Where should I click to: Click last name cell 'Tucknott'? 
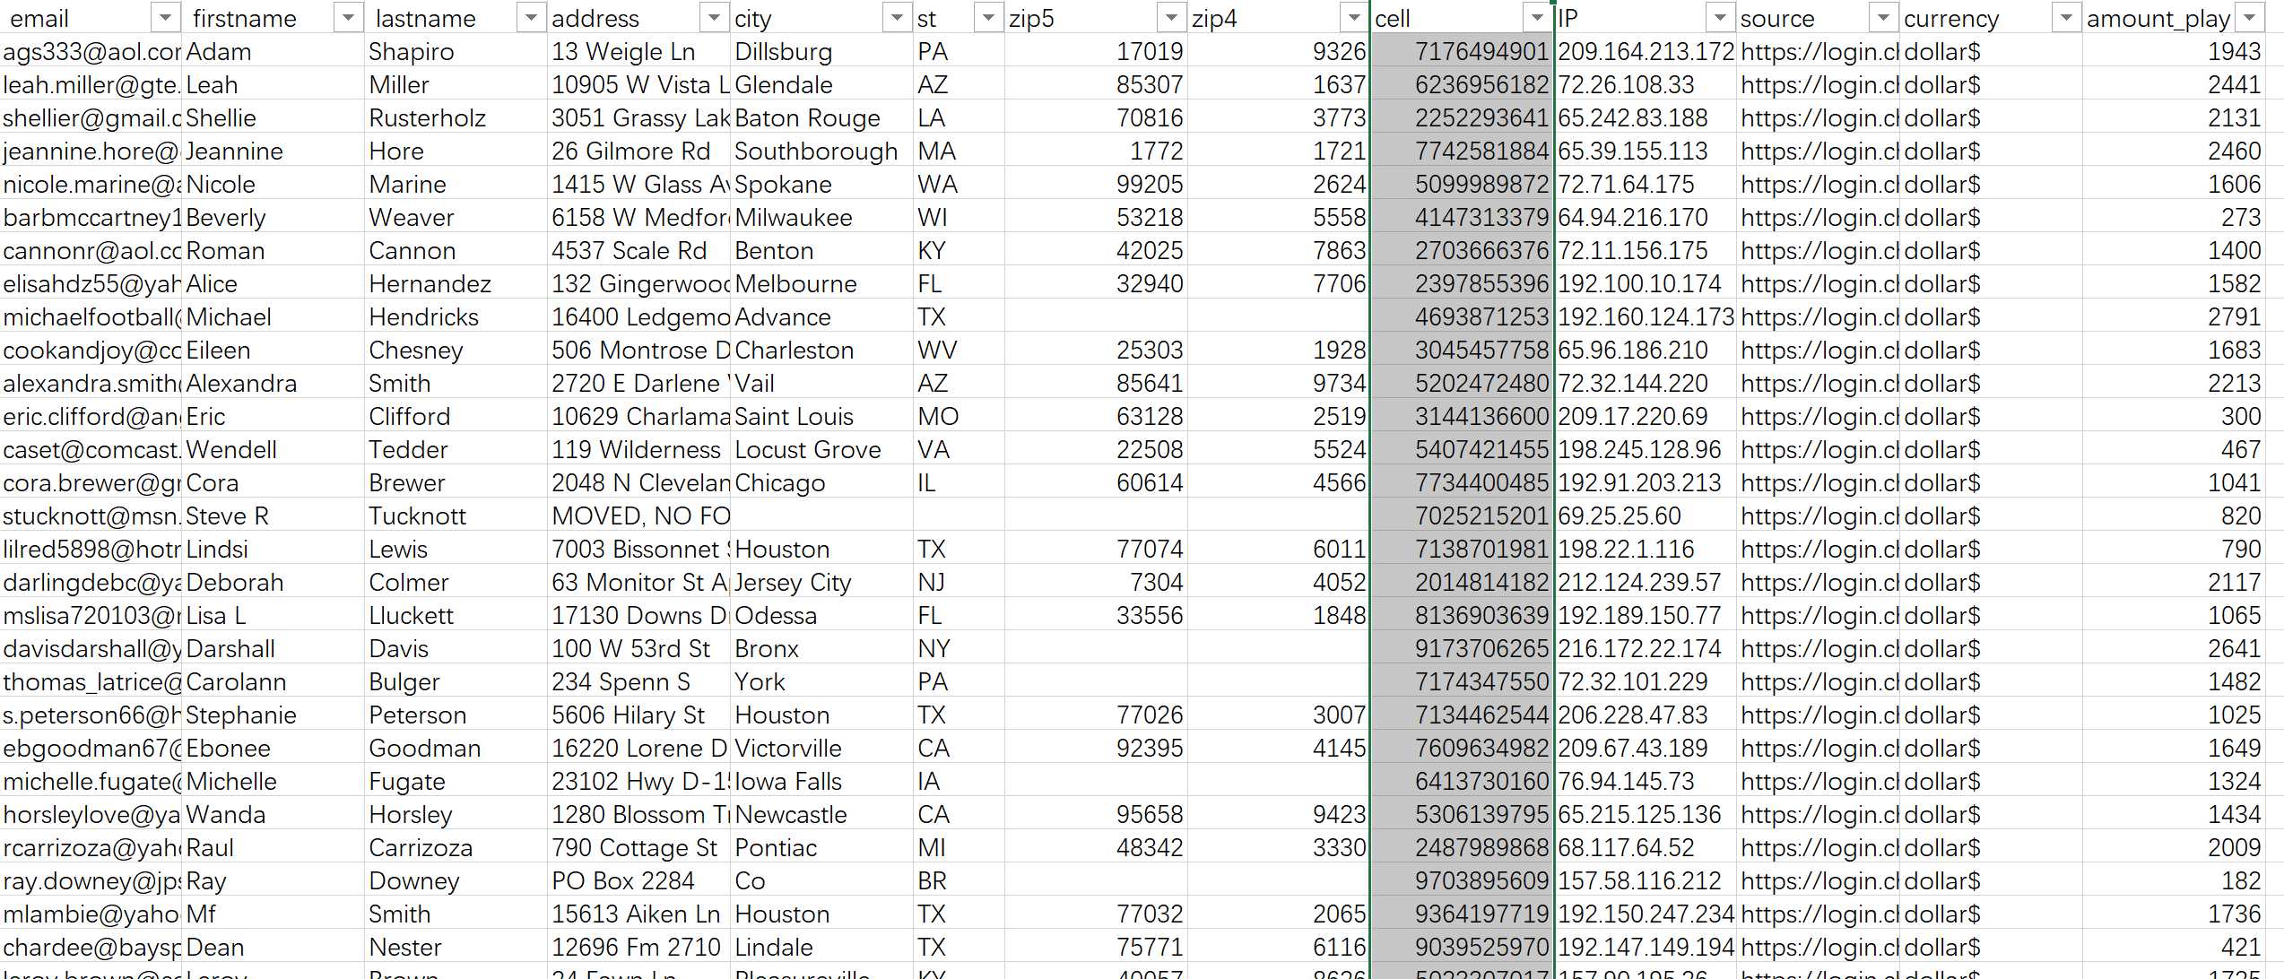click(x=456, y=516)
